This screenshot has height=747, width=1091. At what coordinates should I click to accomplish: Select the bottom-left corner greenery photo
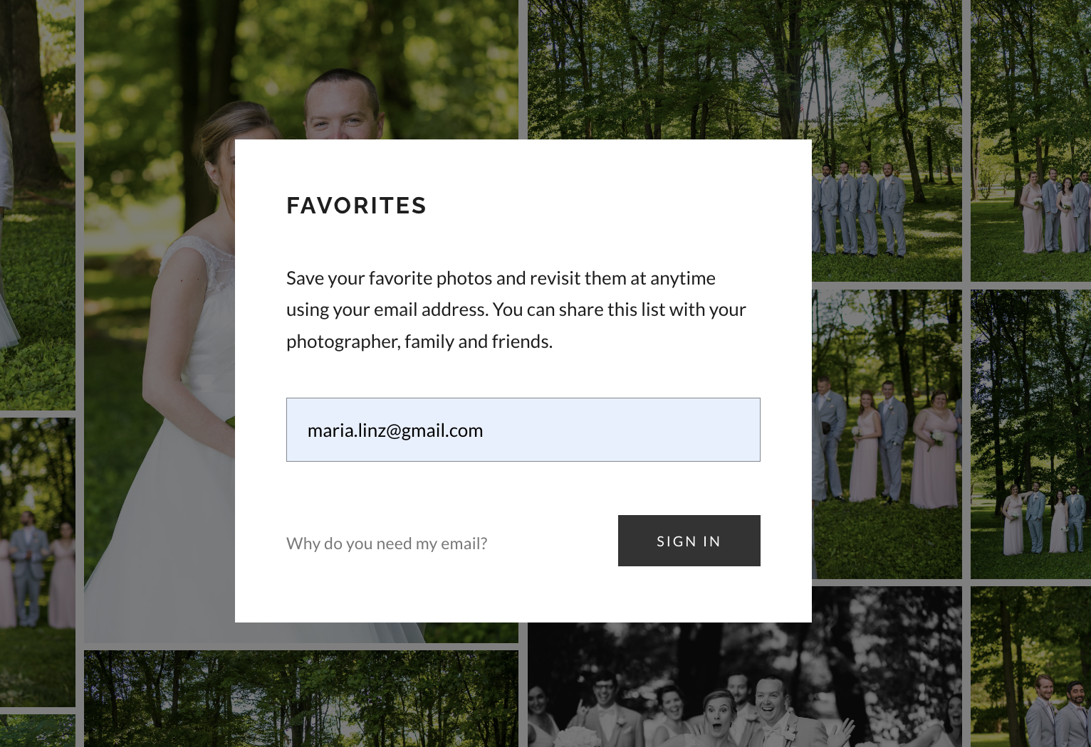pyautogui.click(x=37, y=731)
